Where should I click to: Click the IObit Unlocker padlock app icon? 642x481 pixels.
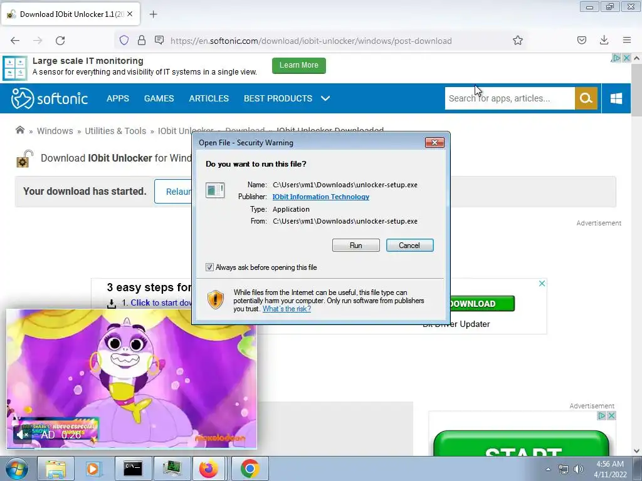point(24,158)
